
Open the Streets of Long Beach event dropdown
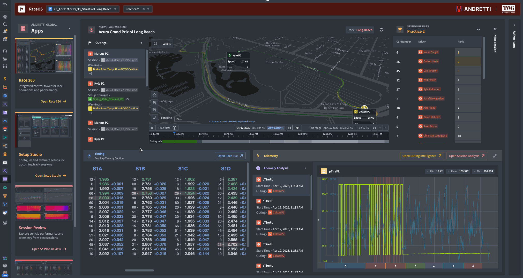point(83,9)
